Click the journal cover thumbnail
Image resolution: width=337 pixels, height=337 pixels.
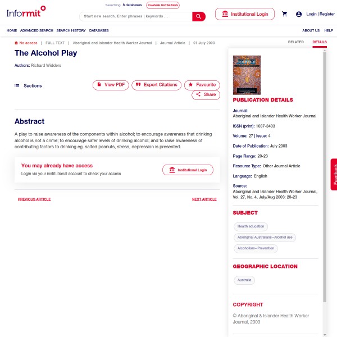[x=247, y=75]
